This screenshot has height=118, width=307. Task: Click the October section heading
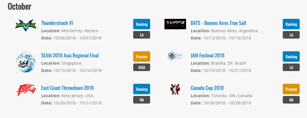[x=19, y=6]
